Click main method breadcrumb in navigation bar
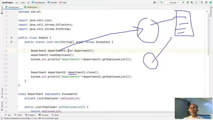Viewport: 213px width, 120px height. click(x=63, y=2)
